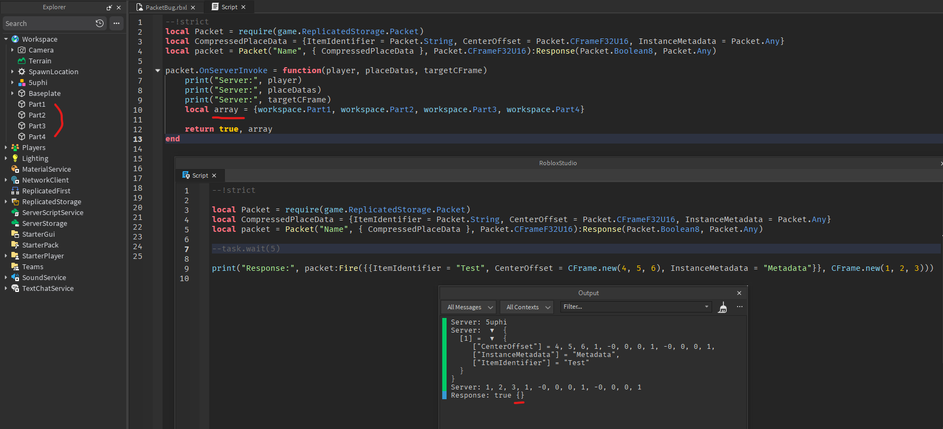Click the StarterGui icon
Screen dimensions: 943x429
(15, 234)
